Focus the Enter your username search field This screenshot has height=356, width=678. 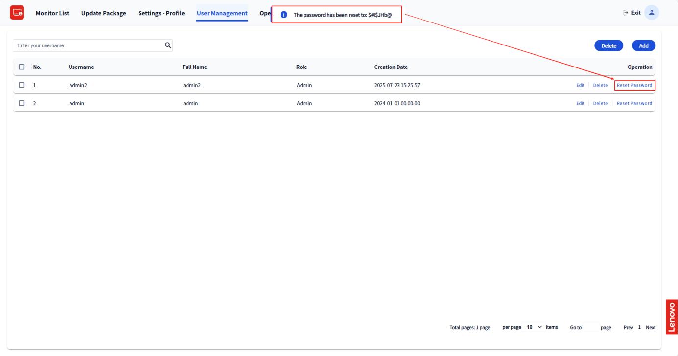[x=88, y=45]
